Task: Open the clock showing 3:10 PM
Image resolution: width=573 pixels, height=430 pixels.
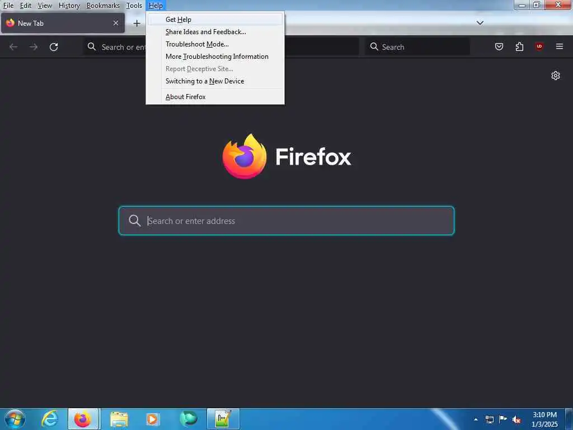Action: click(544, 419)
